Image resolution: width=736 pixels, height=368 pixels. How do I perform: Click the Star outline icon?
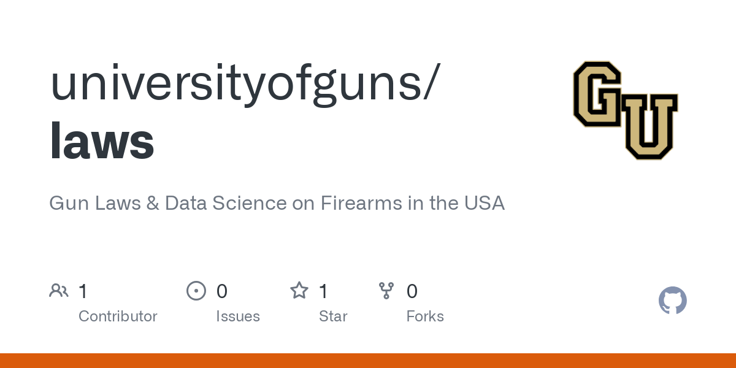pos(299,291)
